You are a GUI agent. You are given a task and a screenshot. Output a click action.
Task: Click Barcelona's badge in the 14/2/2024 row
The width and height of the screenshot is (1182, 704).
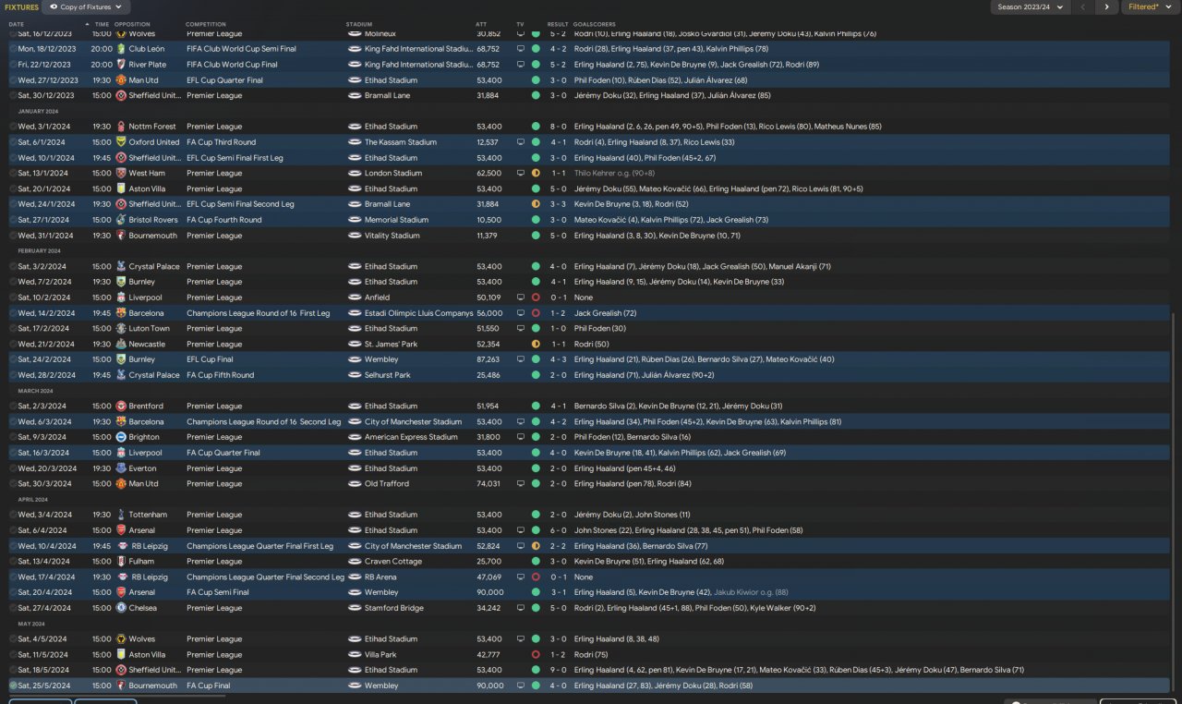tap(121, 313)
